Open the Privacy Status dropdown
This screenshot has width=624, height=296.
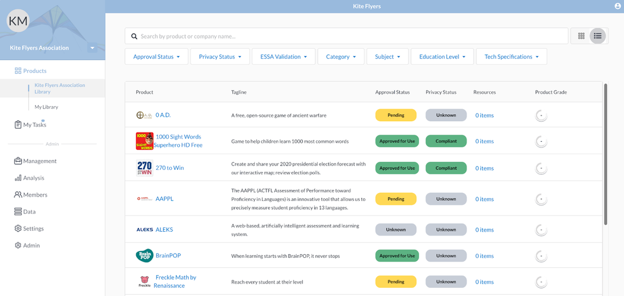click(220, 57)
